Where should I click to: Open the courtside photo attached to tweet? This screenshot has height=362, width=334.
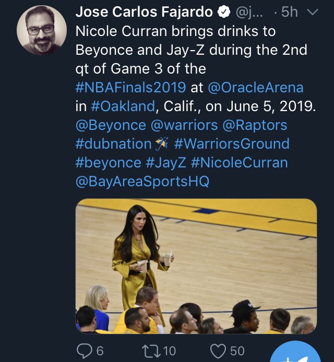click(x=196, y=266)
